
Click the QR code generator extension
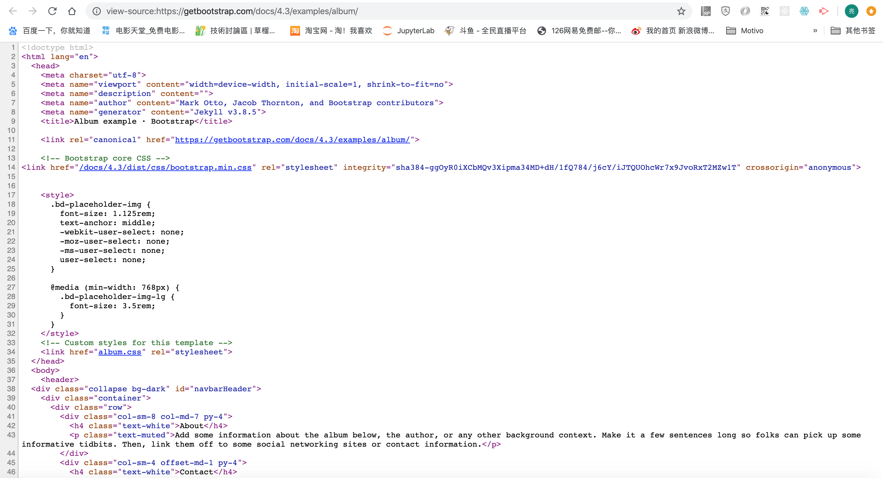[x=765, y=11]
